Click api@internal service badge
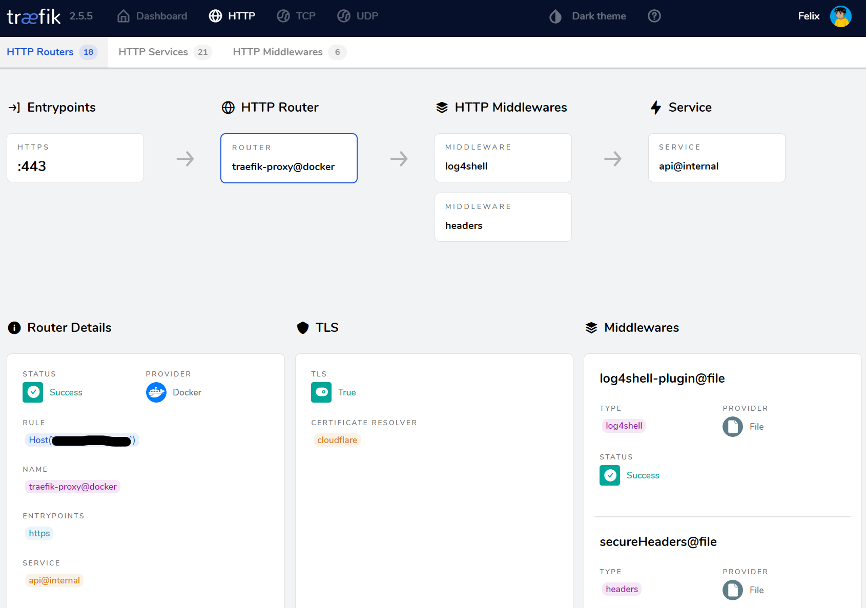The width and height of the screenshot is (866, 608). pos(54,580)
